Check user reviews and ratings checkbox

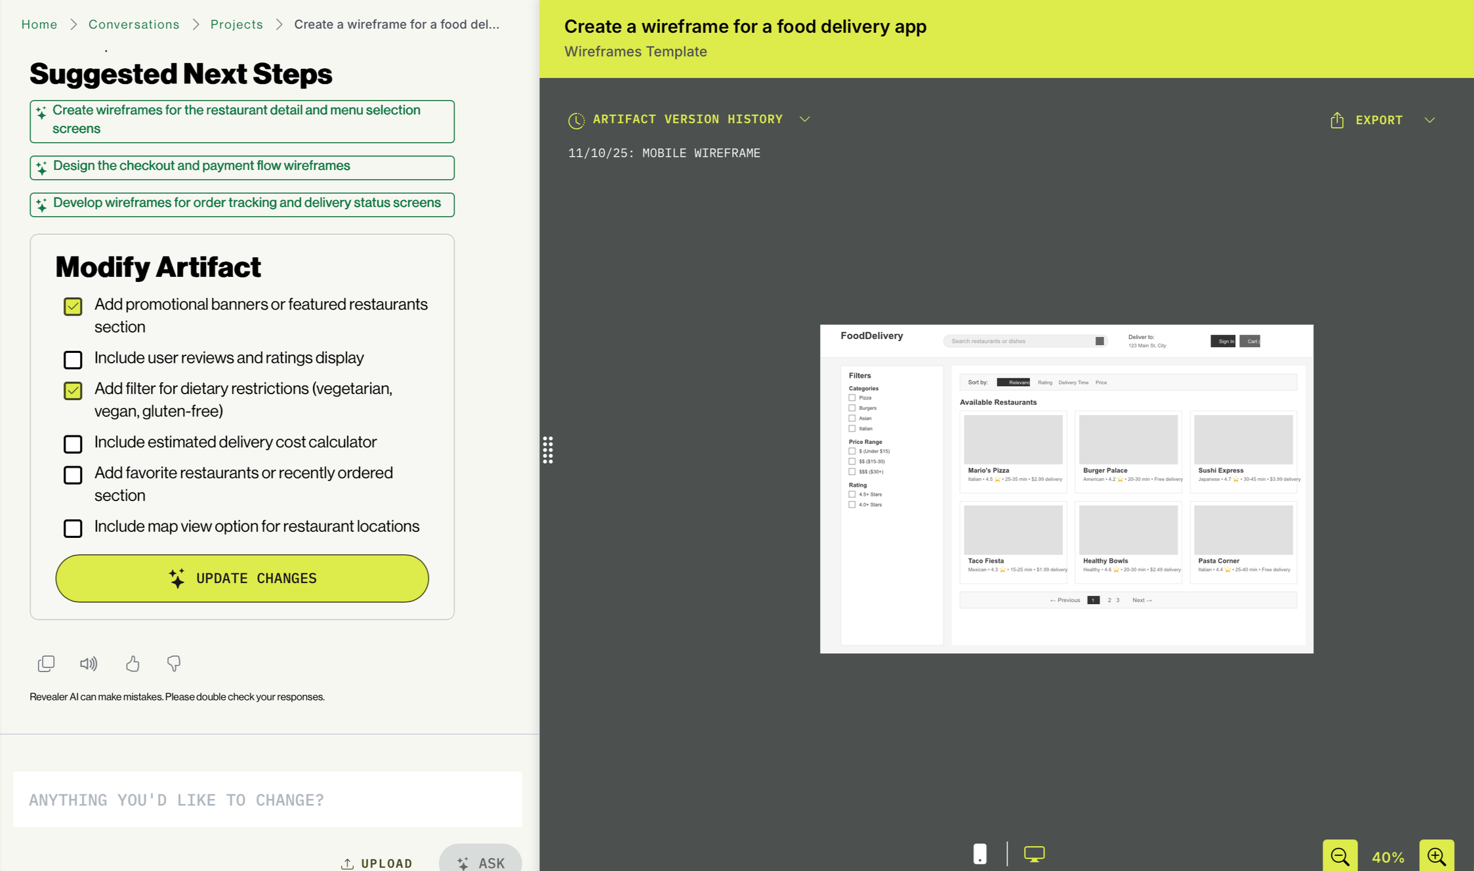(73, 359)
